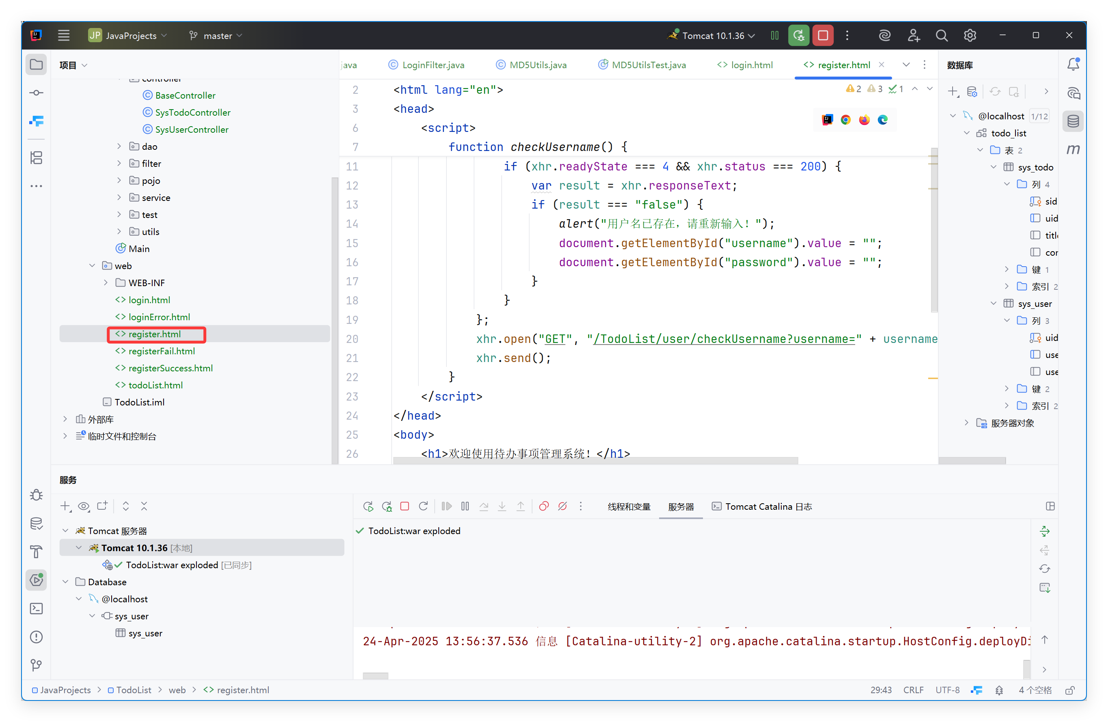The height and width of the screenshot is (722, 1108).
Task: Open the Project tool window icon
Action: pos(36,65)
